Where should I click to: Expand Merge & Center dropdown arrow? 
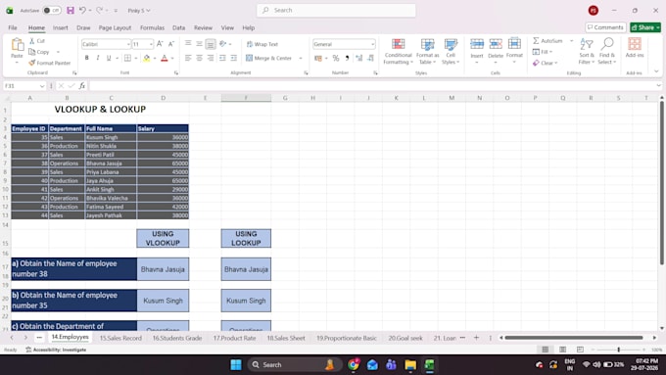coord(301,58)
